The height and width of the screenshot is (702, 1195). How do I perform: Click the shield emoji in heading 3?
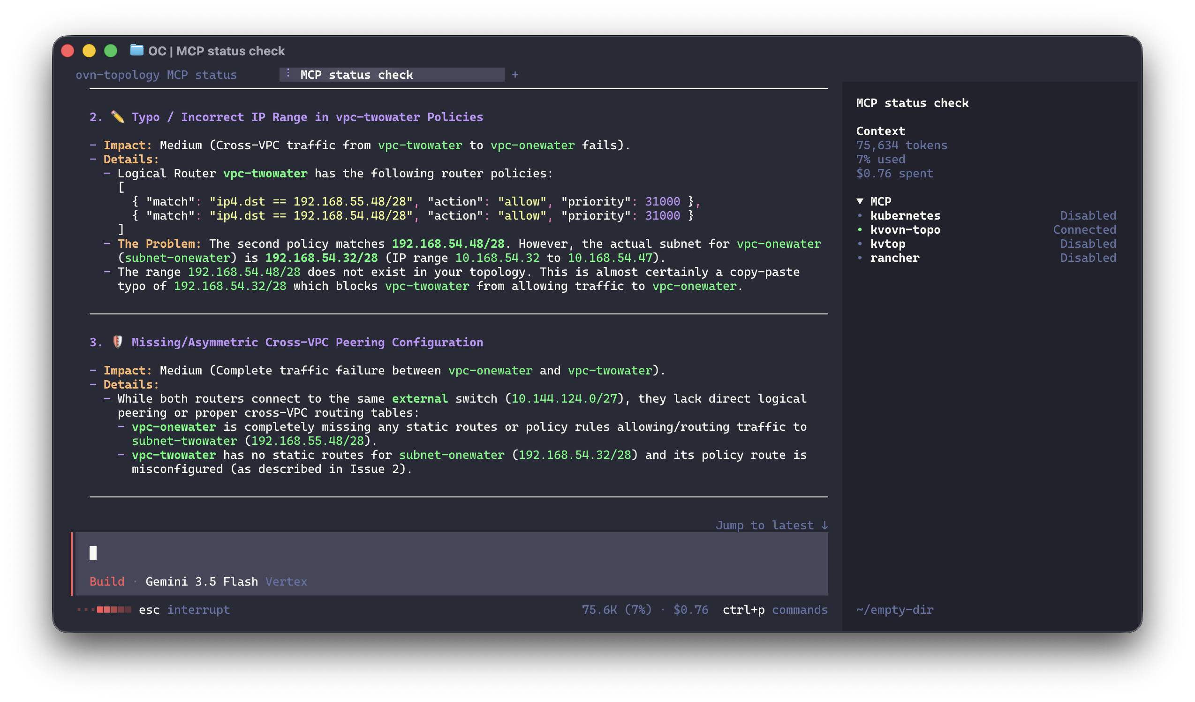[x=118, y=342]
